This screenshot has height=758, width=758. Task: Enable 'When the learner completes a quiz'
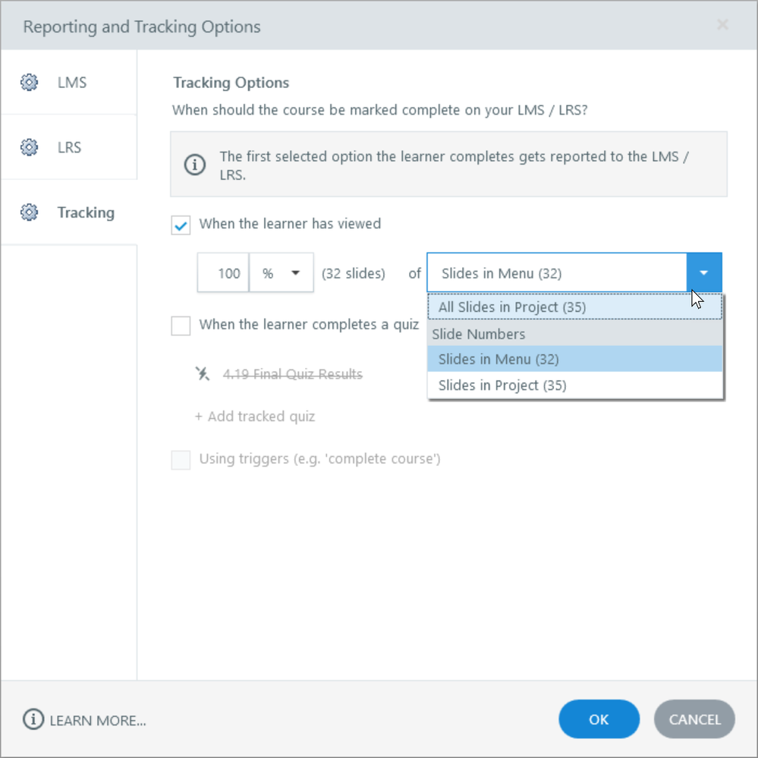tap(181, 326)
